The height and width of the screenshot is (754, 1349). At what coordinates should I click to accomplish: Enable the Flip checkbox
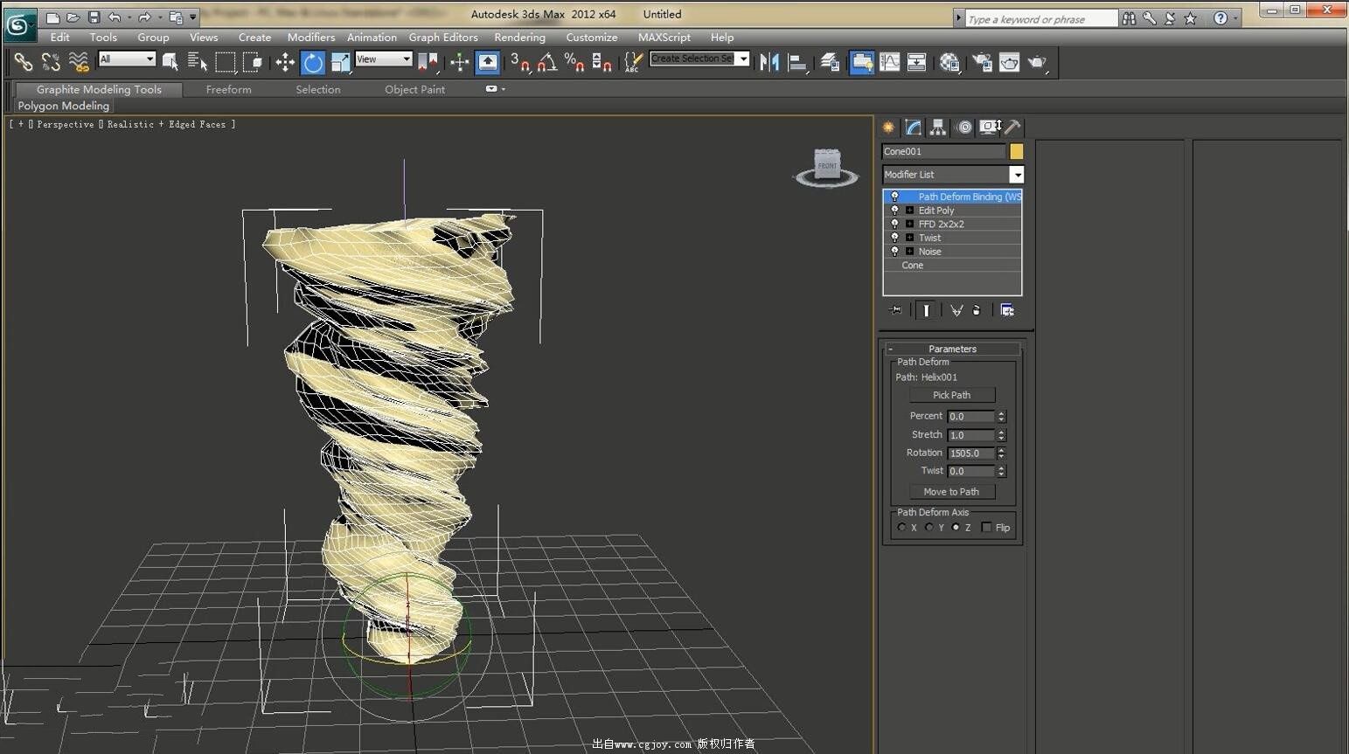point(987,528)
